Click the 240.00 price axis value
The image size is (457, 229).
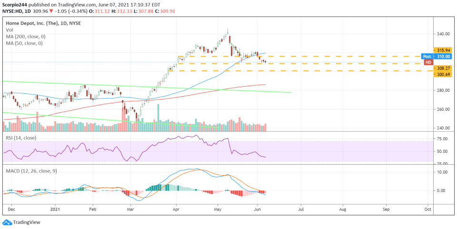[x=443, y=128]
